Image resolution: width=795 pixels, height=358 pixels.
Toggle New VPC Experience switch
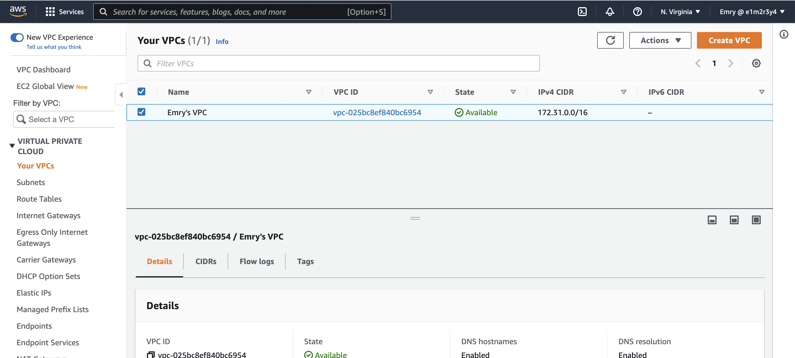tap(17, 38)
